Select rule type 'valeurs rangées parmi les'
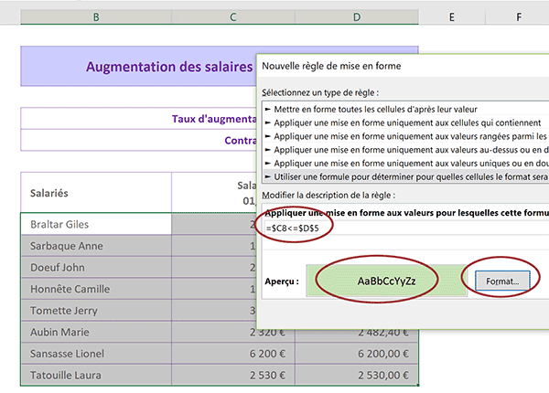Image resolution: width=549 pixels, height=393 pixels. [x=406, y=136]
